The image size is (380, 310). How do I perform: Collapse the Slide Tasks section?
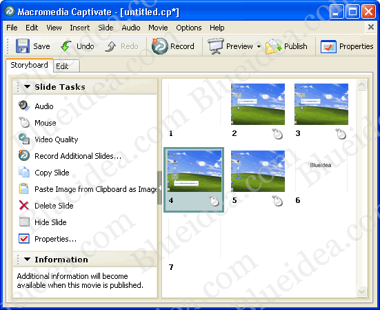(27, 86)
